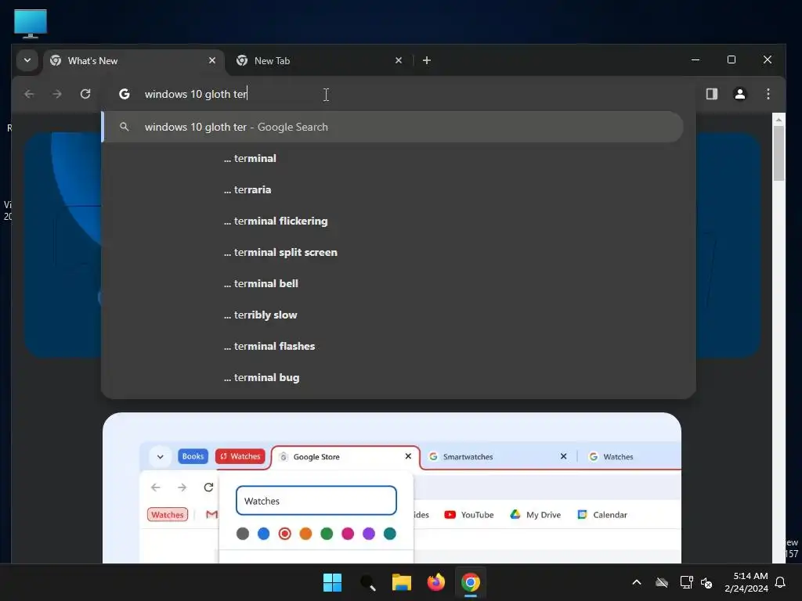Close the Google Store illustration tab
The image size is (802, 601).
tap(408, 456)
